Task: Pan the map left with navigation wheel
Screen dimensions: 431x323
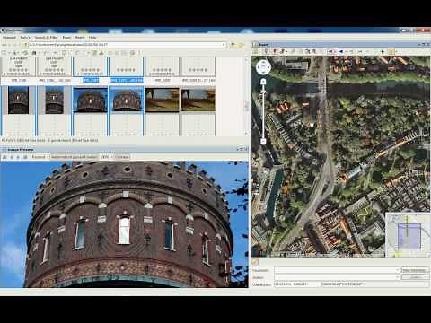Action: (258, 67)
